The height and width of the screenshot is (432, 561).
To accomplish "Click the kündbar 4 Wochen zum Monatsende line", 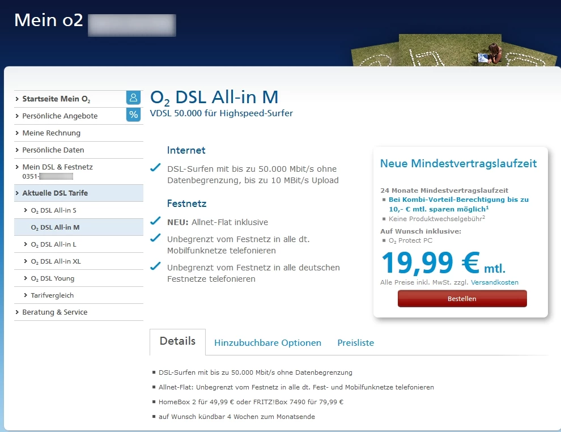I will (x=236, y=417).
